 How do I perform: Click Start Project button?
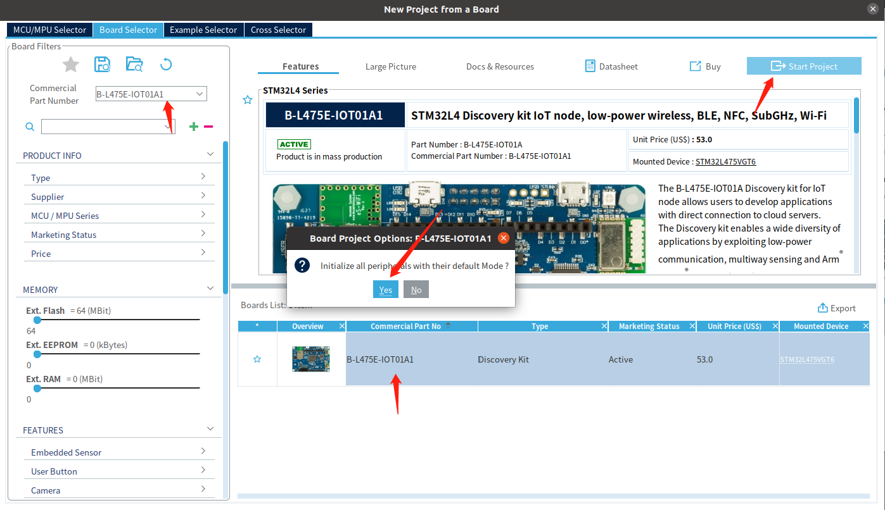804,66
